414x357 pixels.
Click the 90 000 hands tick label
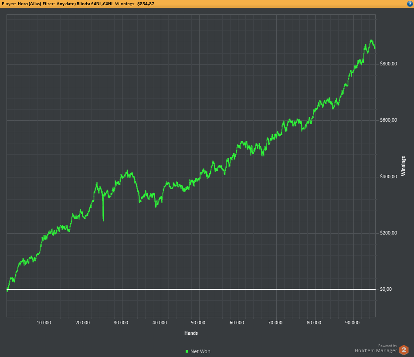[x=352, y=323]
